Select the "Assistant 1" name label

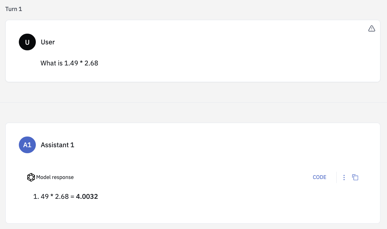[x=57, y=145]
